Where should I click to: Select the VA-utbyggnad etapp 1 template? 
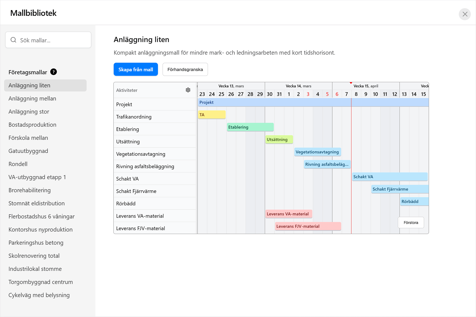tap(37, 177)
